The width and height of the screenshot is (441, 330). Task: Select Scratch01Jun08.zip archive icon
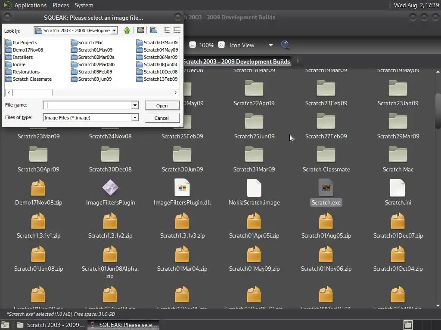[x=38, y=254]
